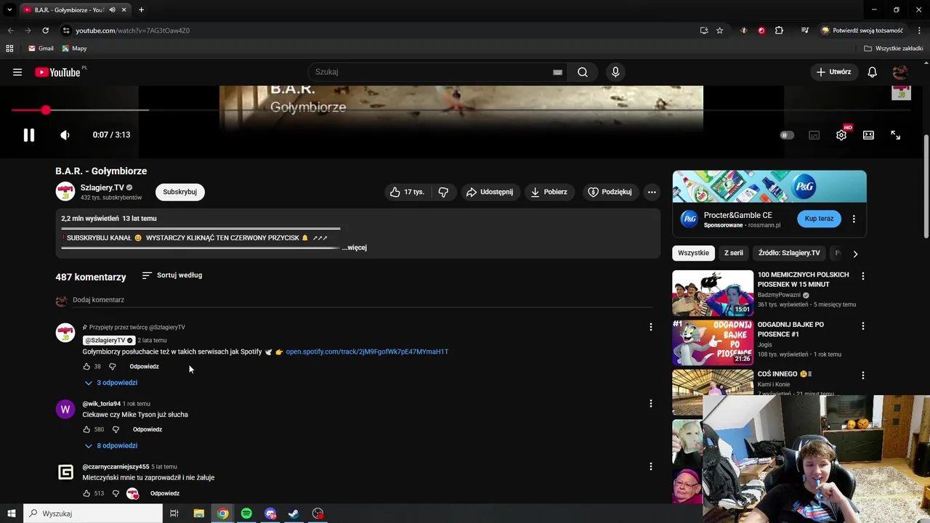Enter full screen mode

895,135
